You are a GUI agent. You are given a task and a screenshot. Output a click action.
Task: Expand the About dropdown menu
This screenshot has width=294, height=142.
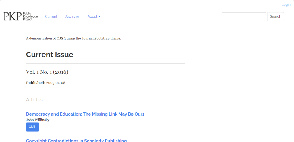point(92,16)
